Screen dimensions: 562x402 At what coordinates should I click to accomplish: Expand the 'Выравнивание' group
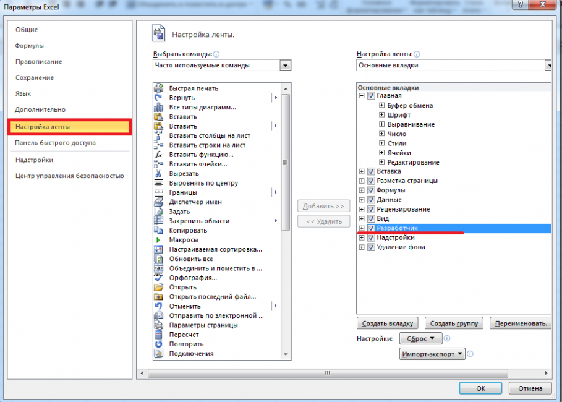(x=381, y=124)
